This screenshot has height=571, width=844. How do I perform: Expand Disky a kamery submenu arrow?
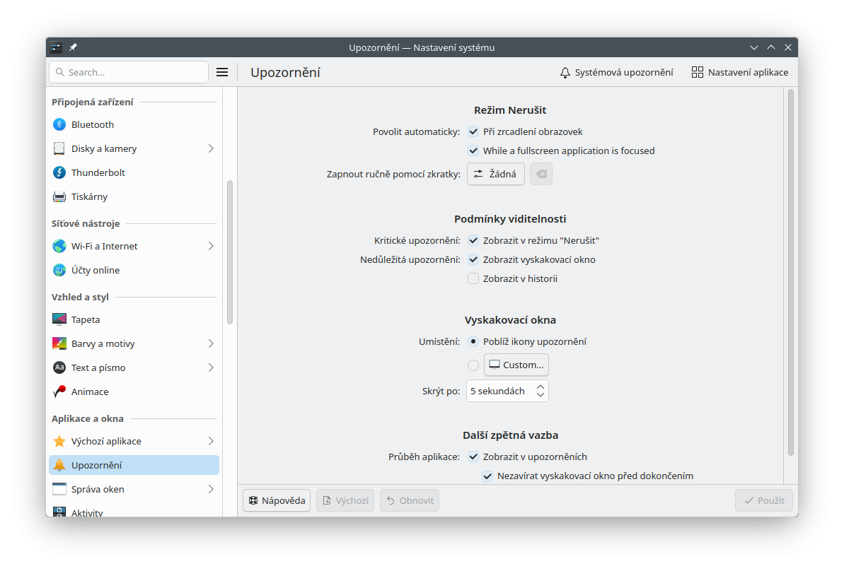click(211, 148)
